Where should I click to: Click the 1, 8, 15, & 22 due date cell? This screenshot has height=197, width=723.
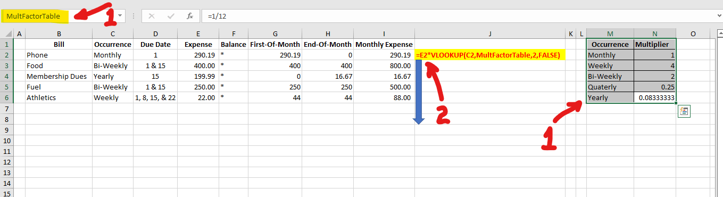(155, 97)
